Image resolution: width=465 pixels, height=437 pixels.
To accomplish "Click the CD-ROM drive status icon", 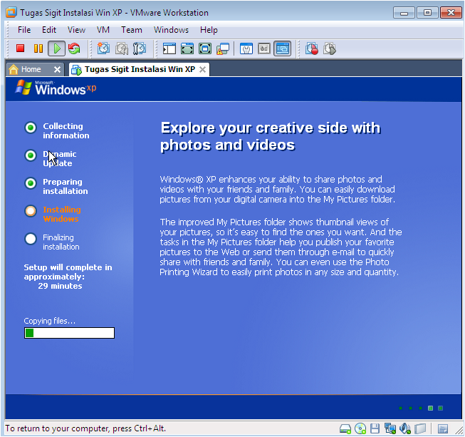I will click(360, 428).
